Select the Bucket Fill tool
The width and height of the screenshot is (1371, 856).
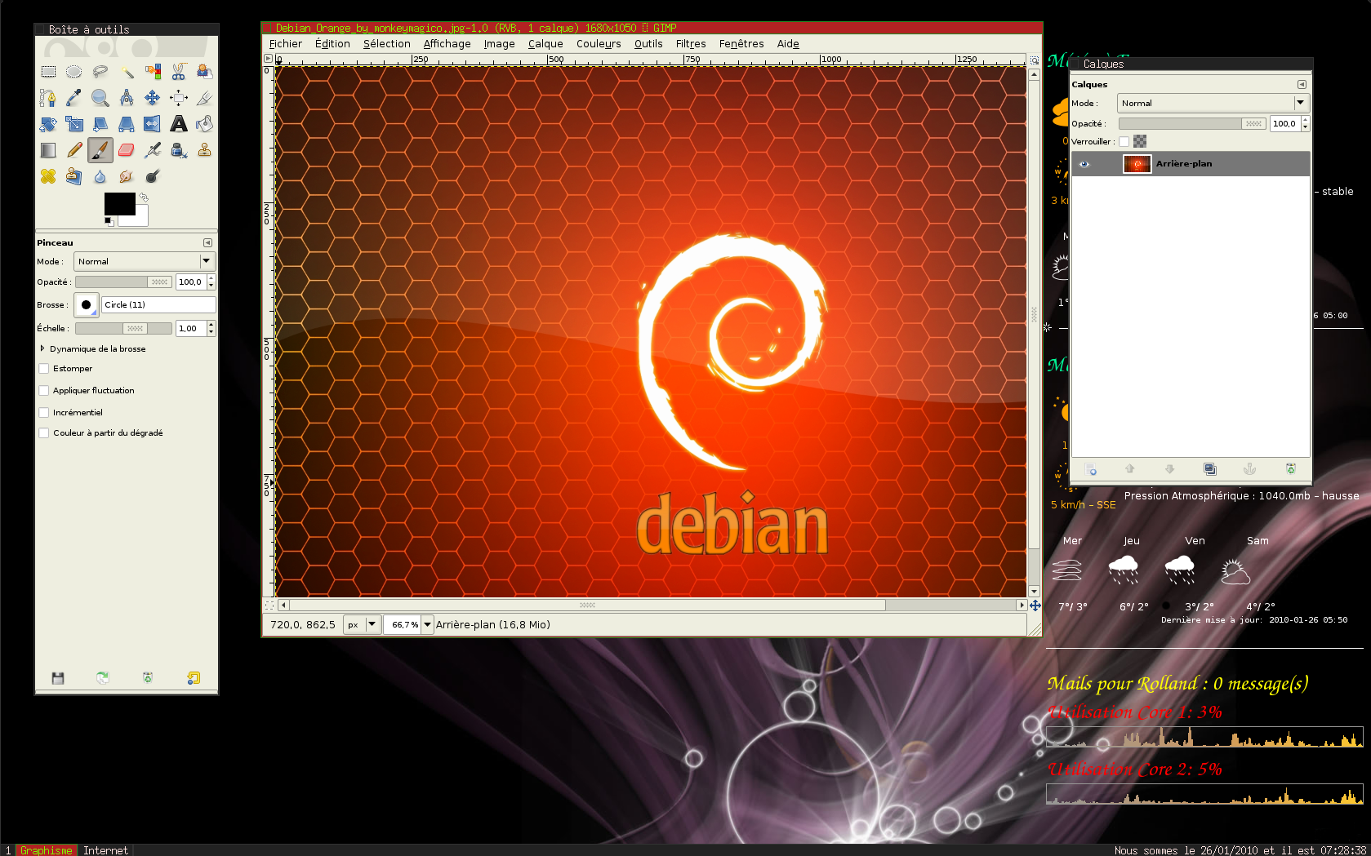tap(205, 124)
